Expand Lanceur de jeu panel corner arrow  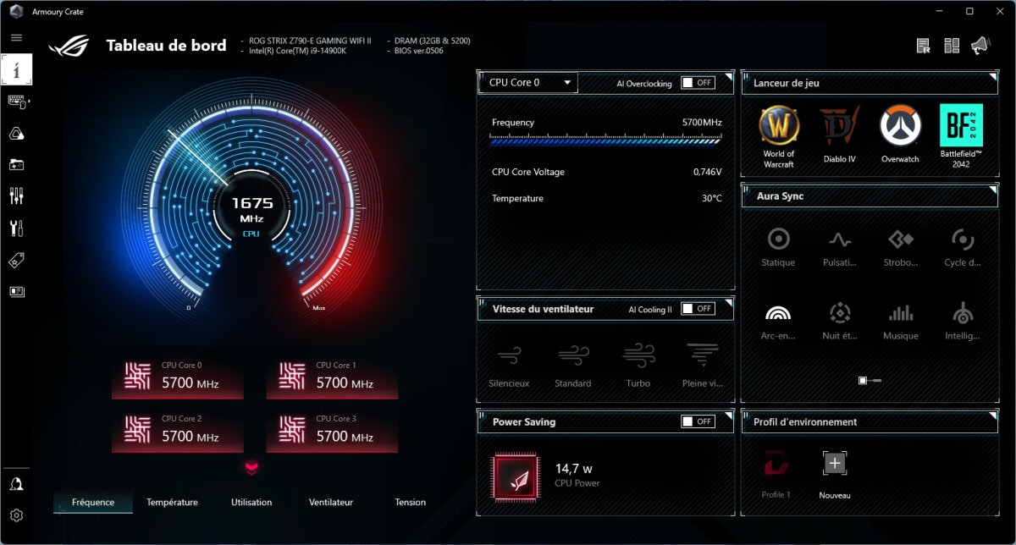(992, 77)
